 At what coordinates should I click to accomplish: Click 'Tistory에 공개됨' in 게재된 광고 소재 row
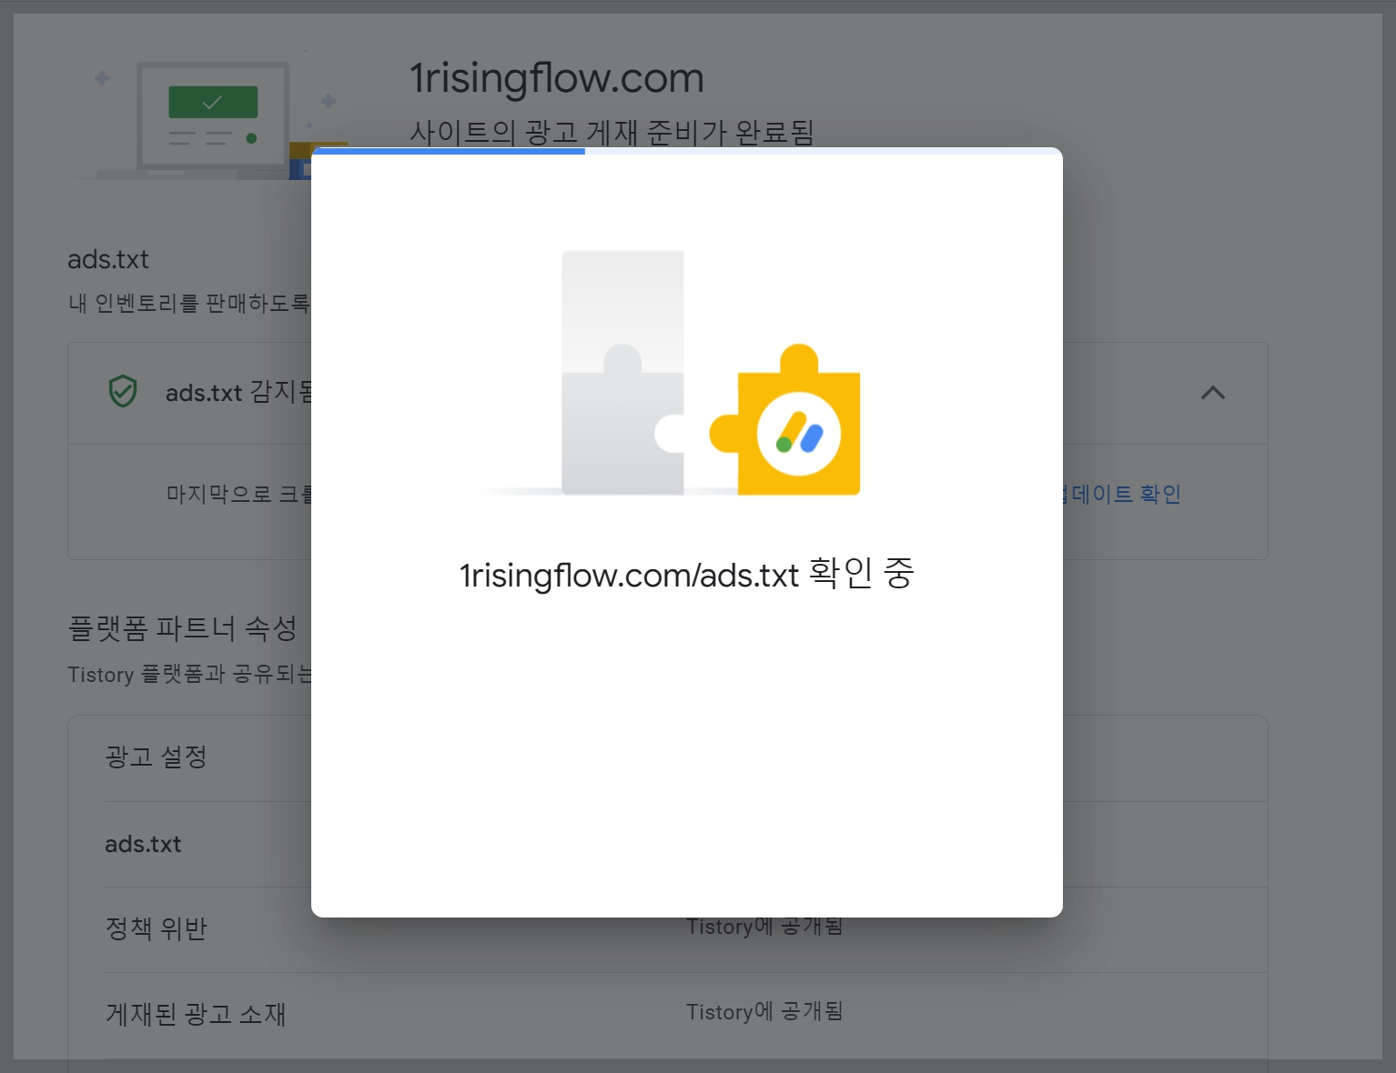(764, 1011)
